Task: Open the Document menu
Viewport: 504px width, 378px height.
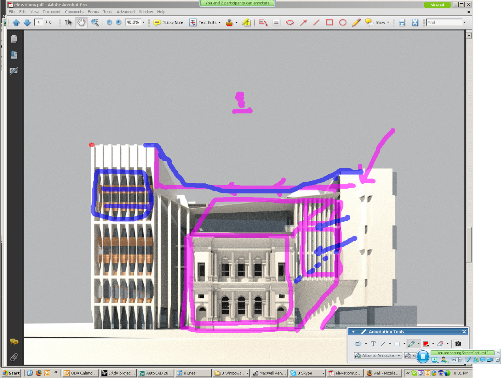Action: point(52,12)
